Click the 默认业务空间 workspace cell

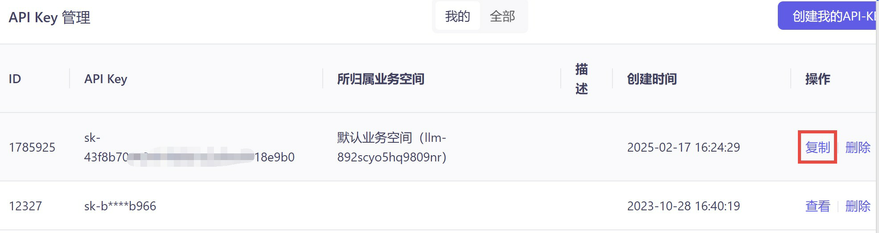coord(392,147)
